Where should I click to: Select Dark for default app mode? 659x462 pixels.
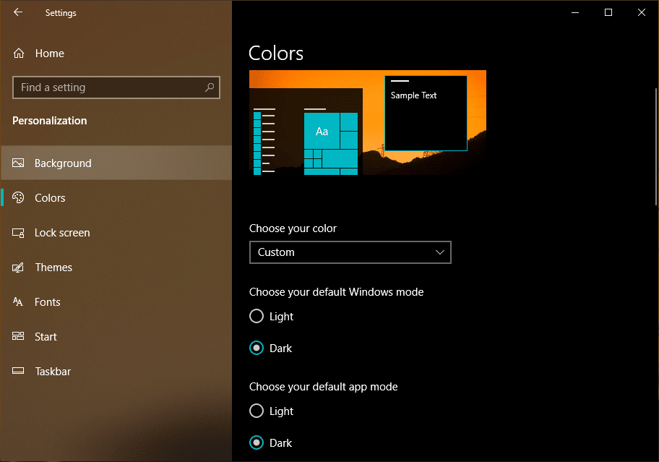(x=257, y=443)
